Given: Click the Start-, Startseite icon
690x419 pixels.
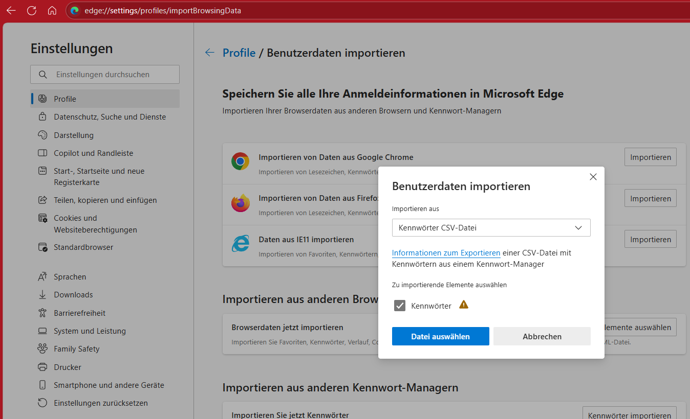Looking at the screenshot, I should (43, 171).
